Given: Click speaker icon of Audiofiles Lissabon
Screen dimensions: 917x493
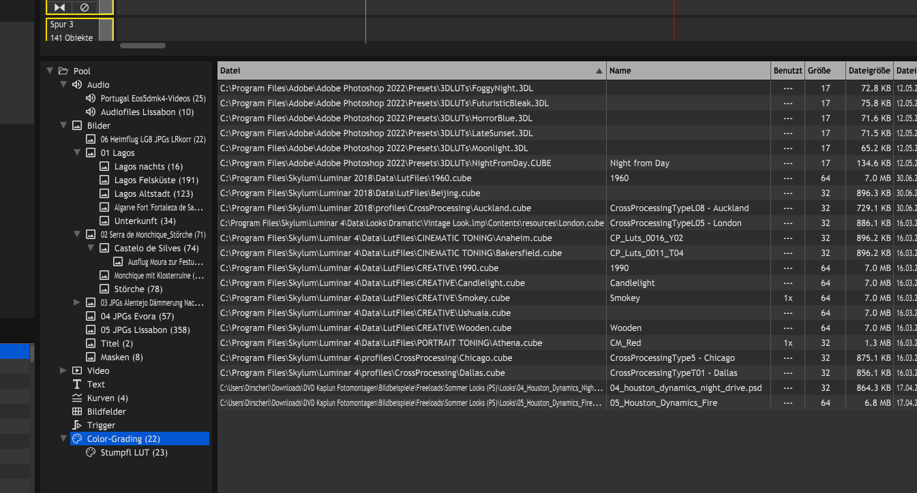Looking at the screenshot, I should point(90,112).
